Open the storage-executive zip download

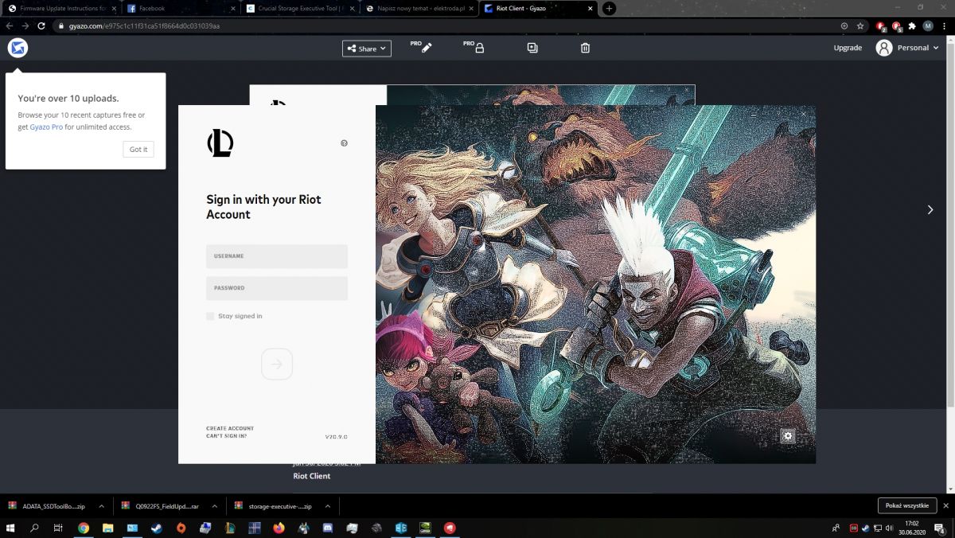[275, 505]
